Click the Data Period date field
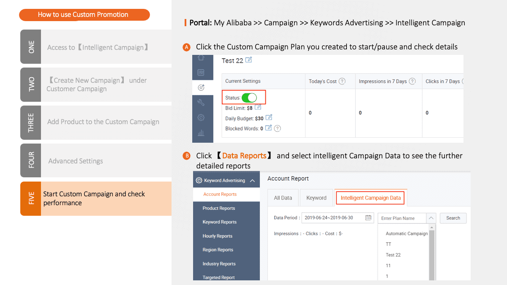Viewport: 507px width, 285px height. 334,218
